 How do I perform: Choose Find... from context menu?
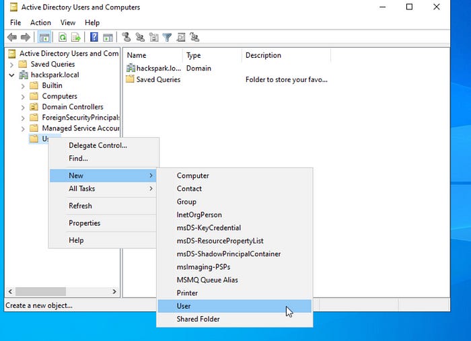pos(103,159)
